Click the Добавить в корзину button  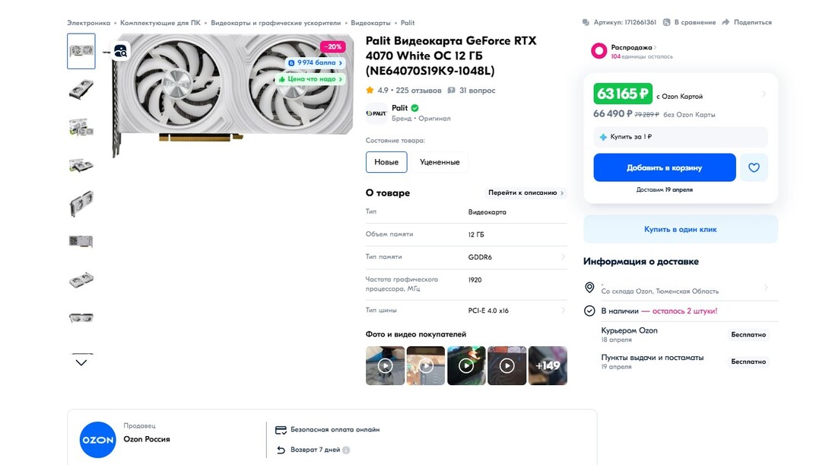(664, 167)
